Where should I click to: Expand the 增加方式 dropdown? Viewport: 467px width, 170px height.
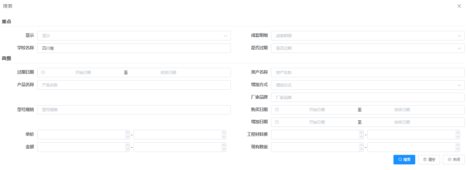367,85
